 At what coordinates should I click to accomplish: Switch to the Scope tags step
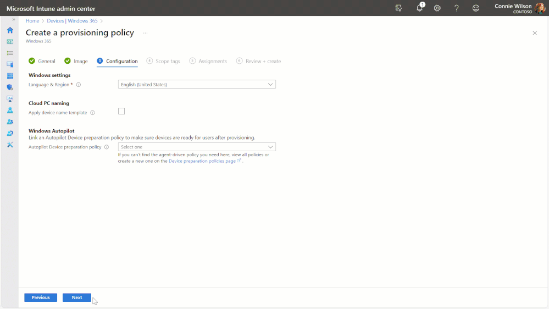(x=163, y=61)
